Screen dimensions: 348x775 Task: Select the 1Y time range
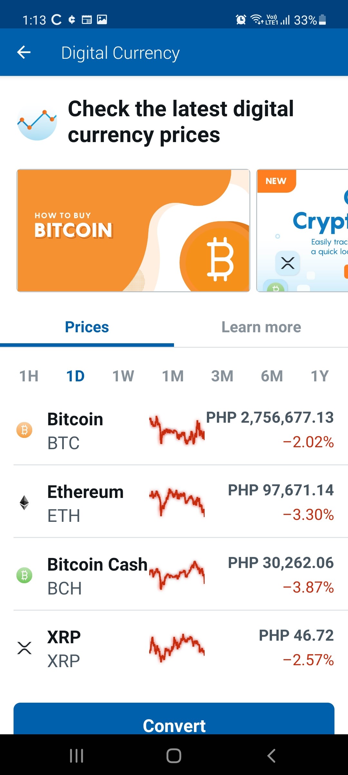pyautogui.click(x=320, y=376)
